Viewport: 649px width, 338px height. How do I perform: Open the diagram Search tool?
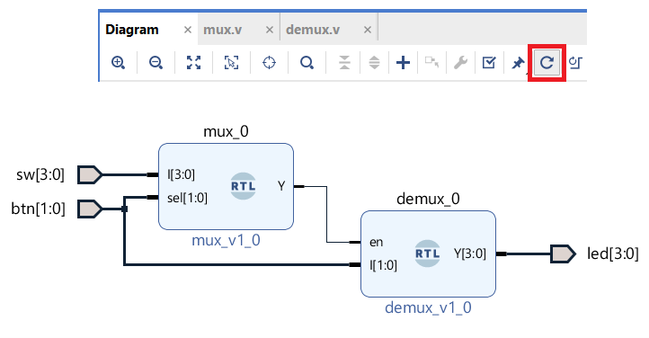pyautogui.click(x=307, y=62)
